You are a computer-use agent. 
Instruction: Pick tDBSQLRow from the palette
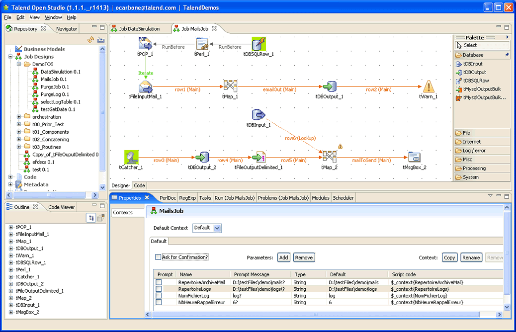pos(472,81)
